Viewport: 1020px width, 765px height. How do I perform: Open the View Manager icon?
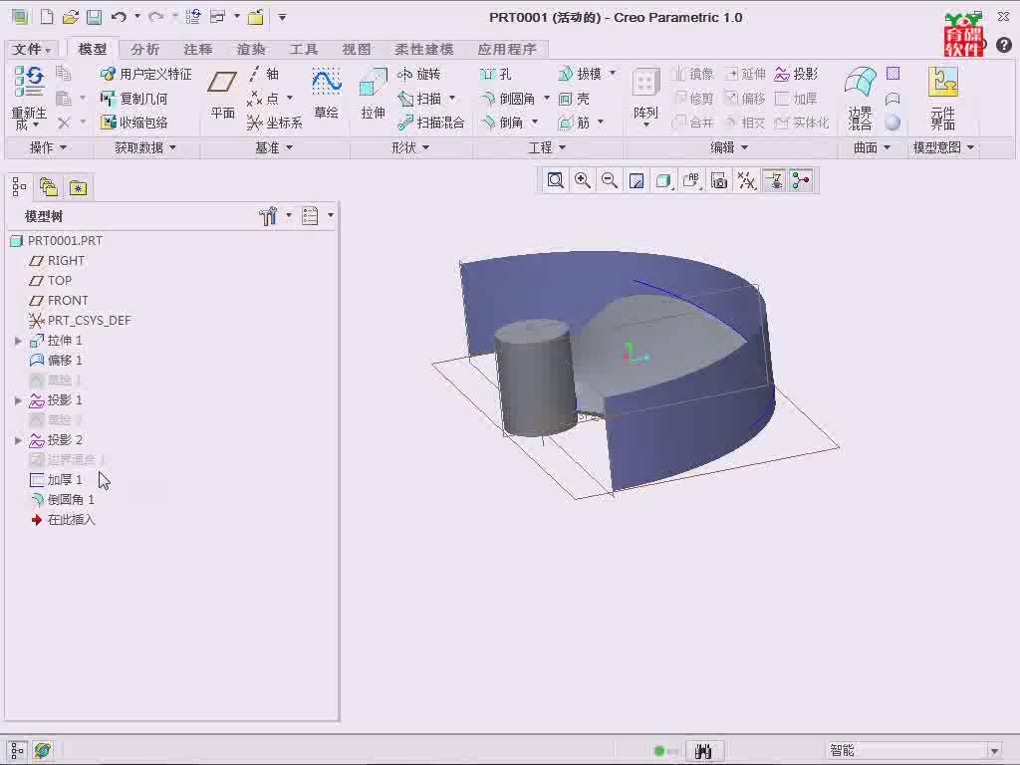(719, 180)
